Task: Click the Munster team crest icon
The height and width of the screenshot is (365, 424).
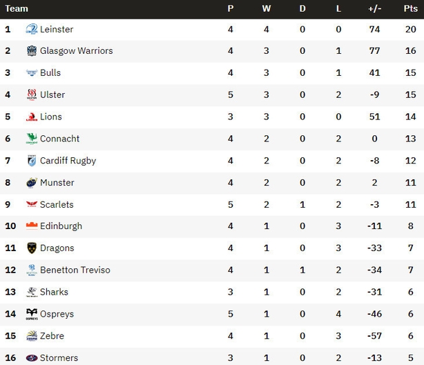Action: (32, 183)
